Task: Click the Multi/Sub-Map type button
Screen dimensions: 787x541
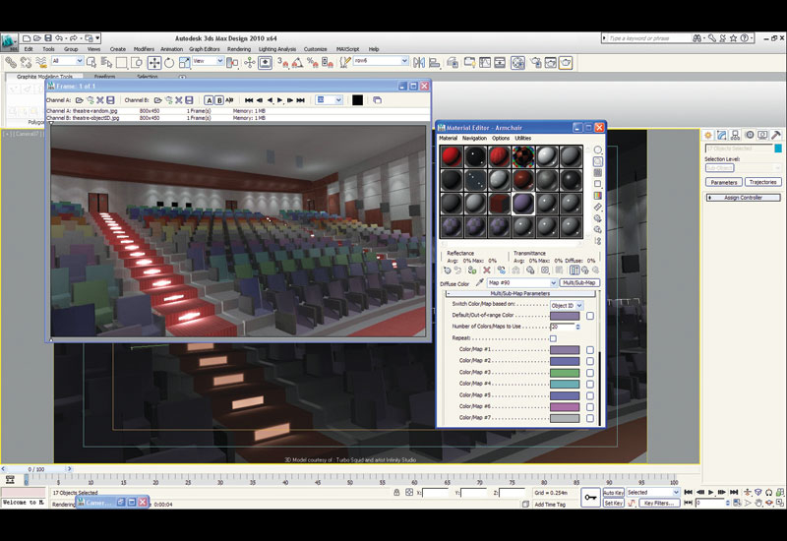Action: pyautogui.click(x=578, y=283)
